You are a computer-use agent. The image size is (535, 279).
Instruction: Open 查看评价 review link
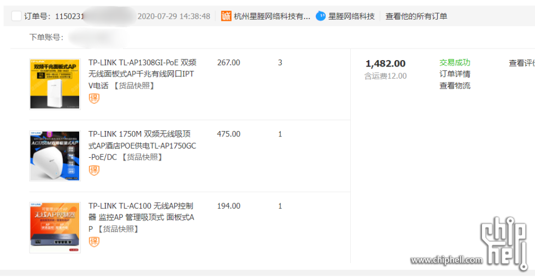click(522, 63)
